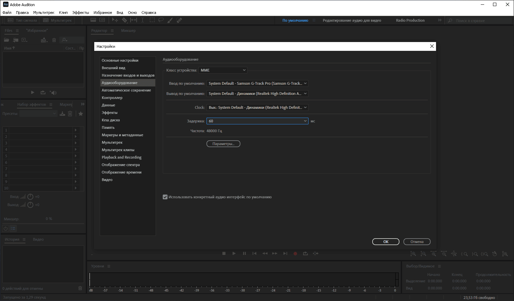Select the Razor tool in top toolbar
The height and width of the screenshot is (301, 514).
[x=125, y=20]
